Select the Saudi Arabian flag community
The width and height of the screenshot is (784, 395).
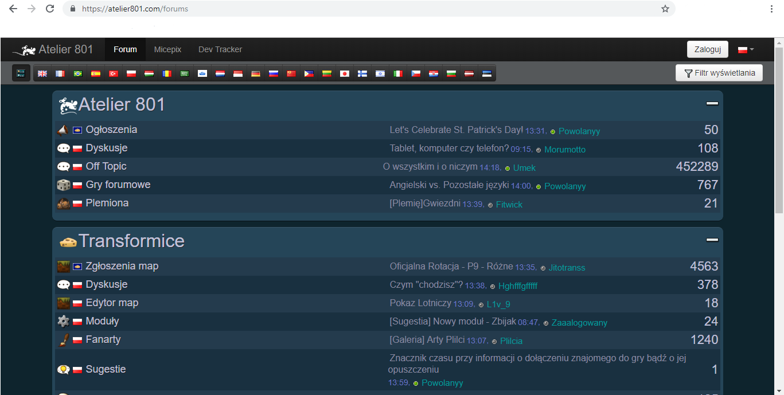[x=185, y=73]
